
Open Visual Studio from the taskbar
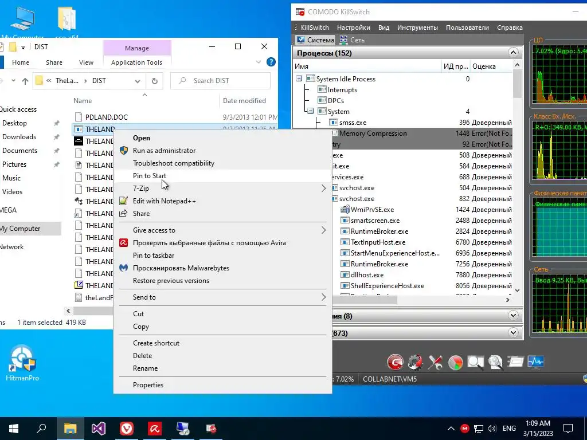tap(99, 429)
